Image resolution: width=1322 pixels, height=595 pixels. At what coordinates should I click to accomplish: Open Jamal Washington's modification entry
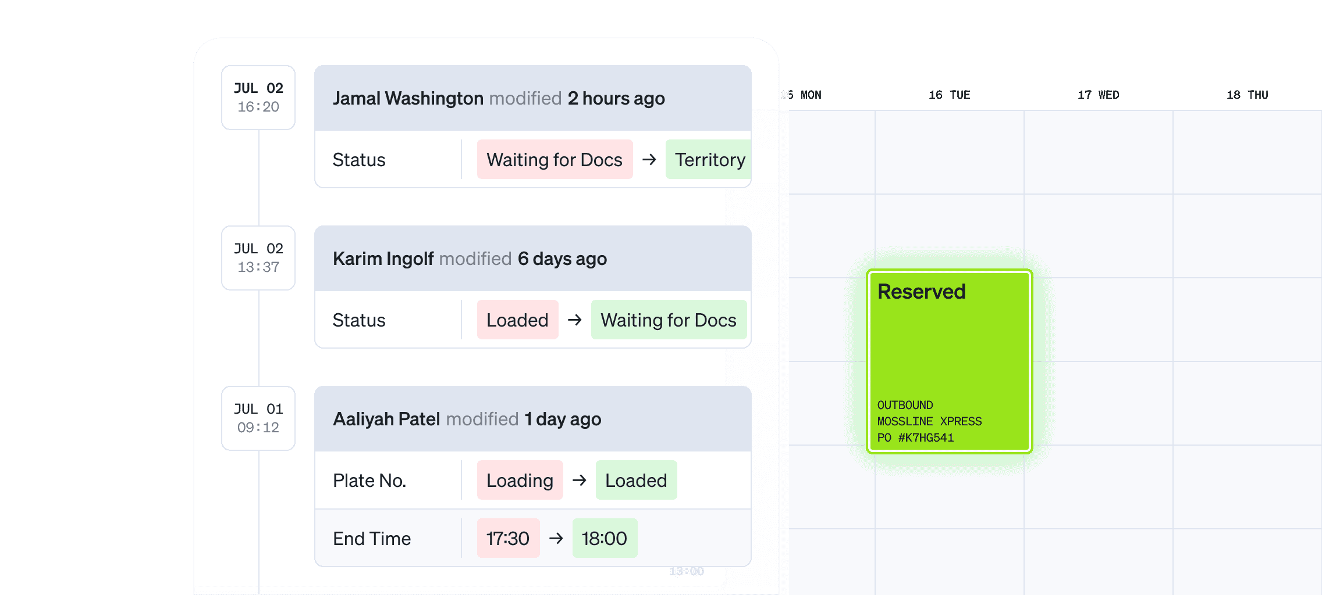[532, 98]
